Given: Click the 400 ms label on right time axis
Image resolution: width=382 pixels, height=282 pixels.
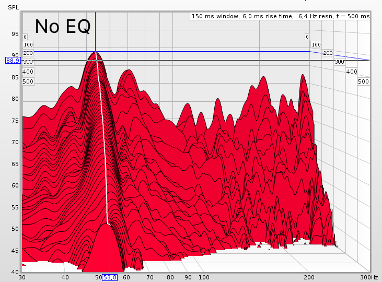Looking at the screenshot, I should tap(351, 72).
